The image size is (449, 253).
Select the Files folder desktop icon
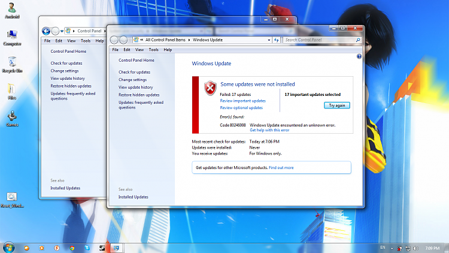point(12,92)
